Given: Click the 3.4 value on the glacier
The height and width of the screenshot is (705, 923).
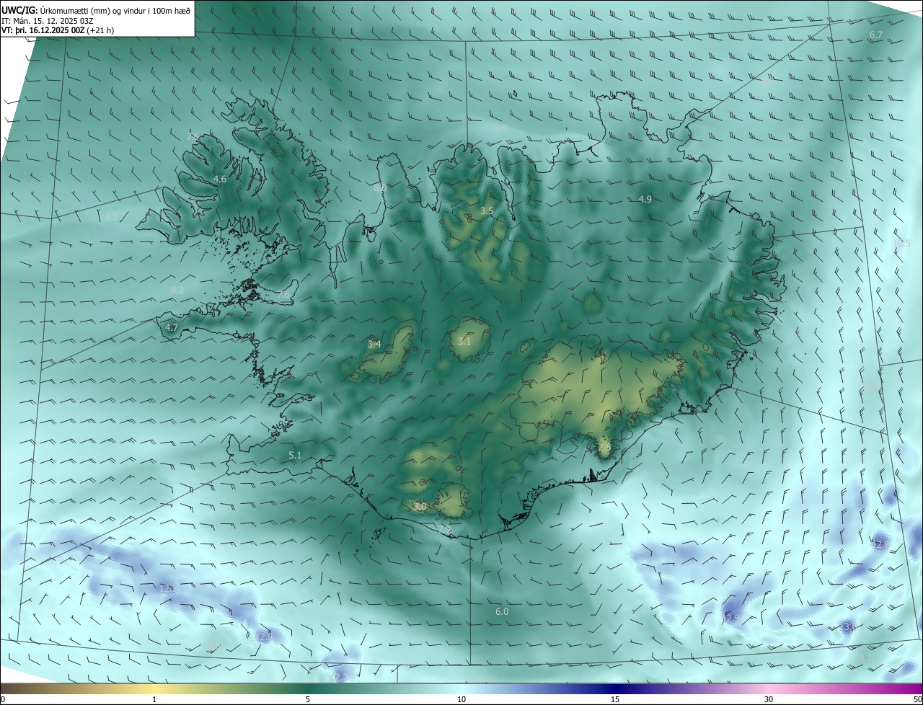Looking at the screenshot, I should point(374,345).
